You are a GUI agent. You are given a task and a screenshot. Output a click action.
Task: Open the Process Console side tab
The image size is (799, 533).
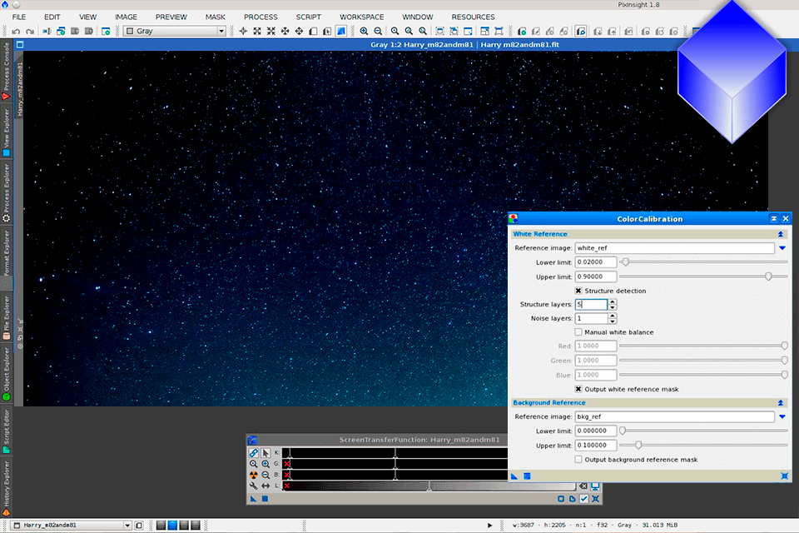coord(6,71)
